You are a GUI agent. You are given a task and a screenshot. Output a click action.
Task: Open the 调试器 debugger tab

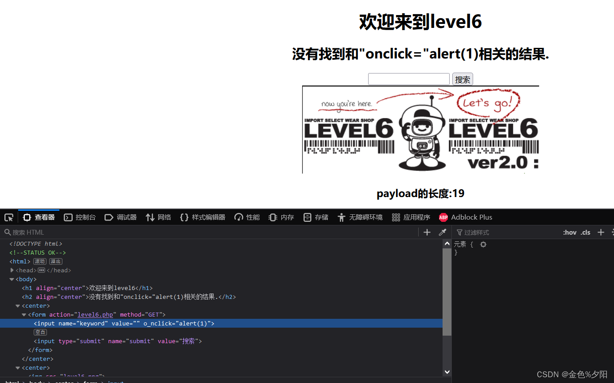coord(120,217)
